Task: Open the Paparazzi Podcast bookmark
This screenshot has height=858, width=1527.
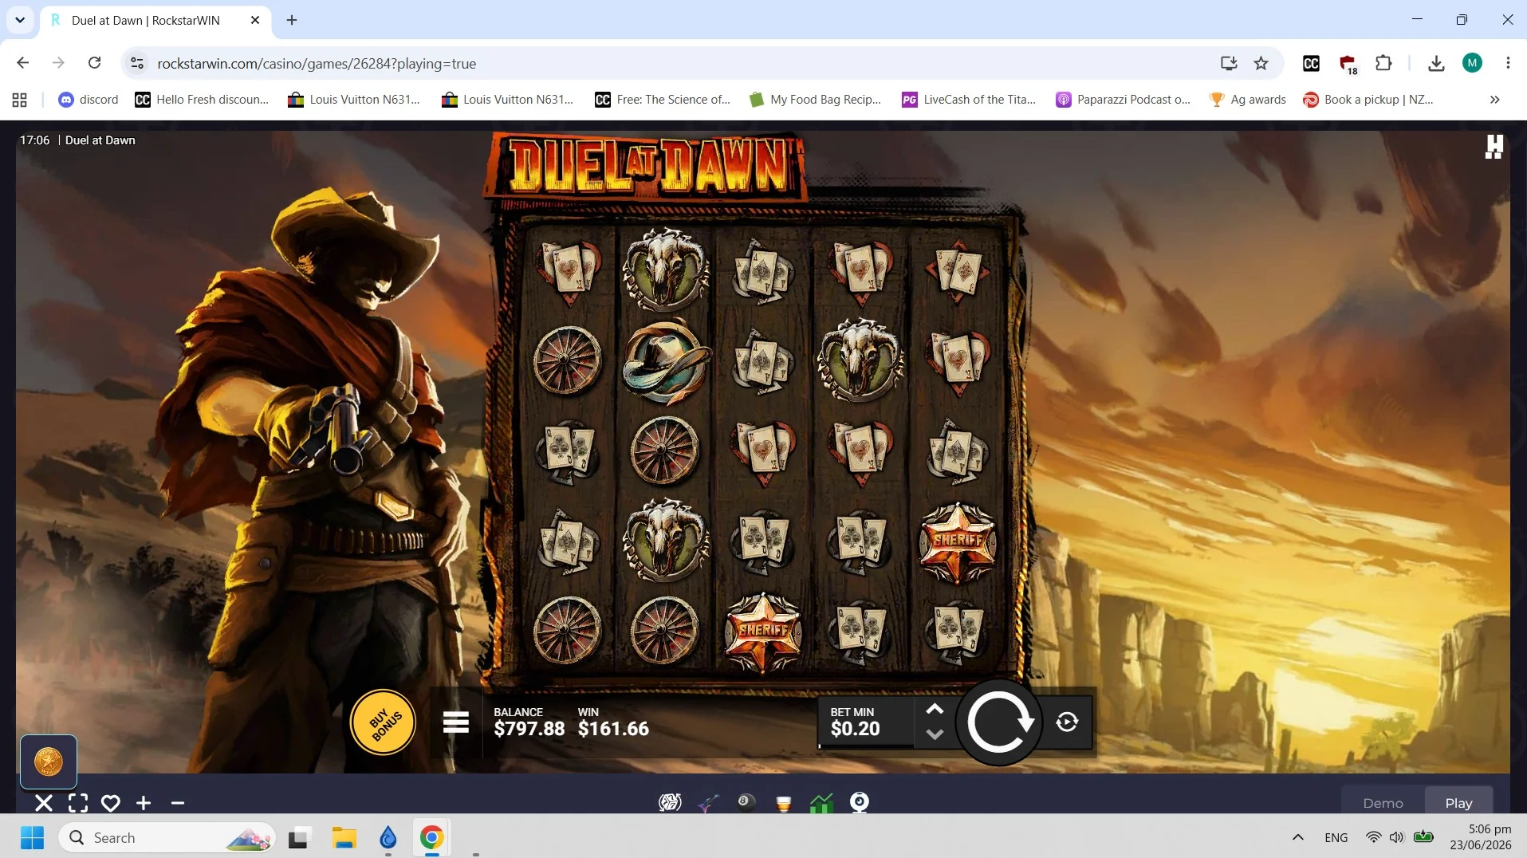Action: click(1122, 100)
